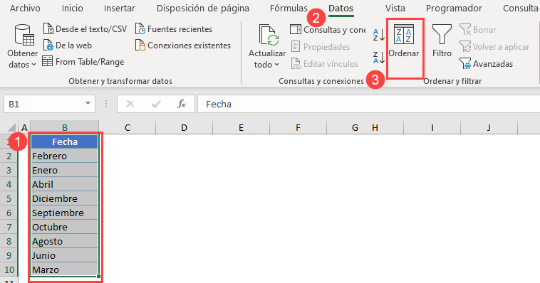Click the Agosto cell
The image size is (540, 283).
coord(64,241)
